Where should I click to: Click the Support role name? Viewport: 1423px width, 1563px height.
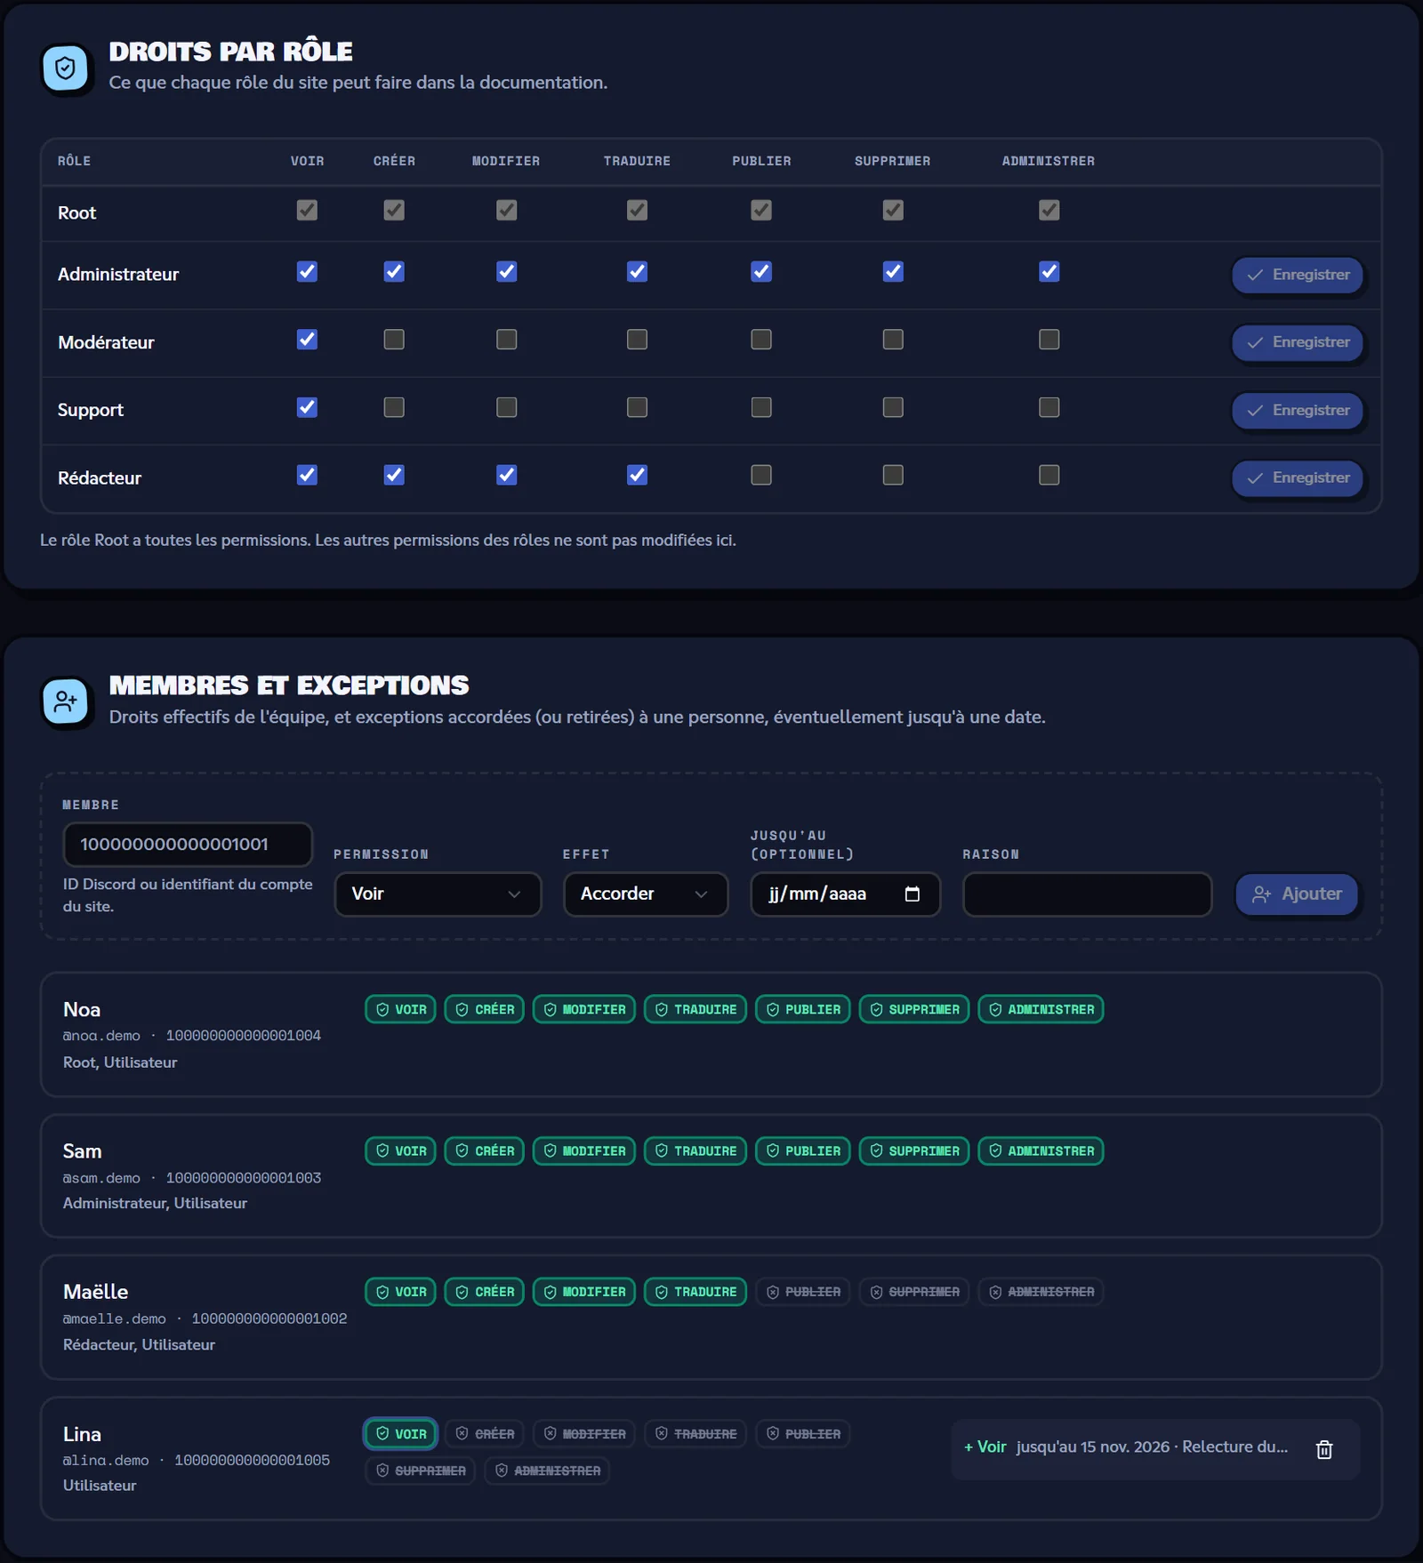point(91,410)
